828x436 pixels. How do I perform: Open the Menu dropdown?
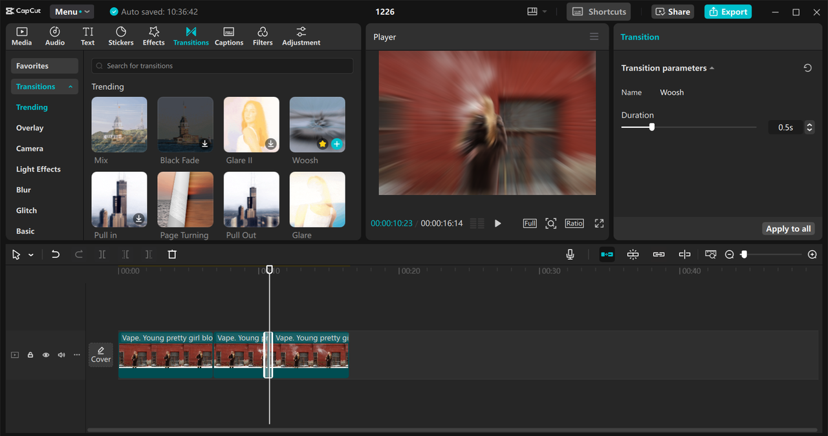pyautogui.click(x=71, y=12)
